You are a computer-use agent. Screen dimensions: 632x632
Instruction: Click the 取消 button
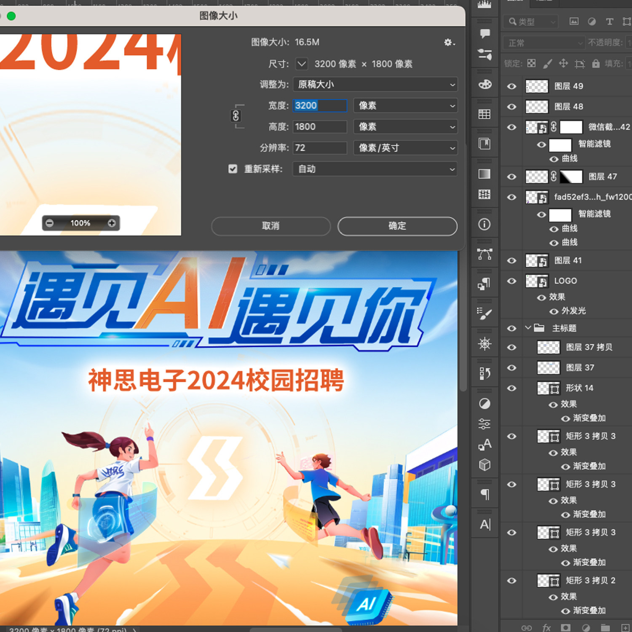point(271,226)
